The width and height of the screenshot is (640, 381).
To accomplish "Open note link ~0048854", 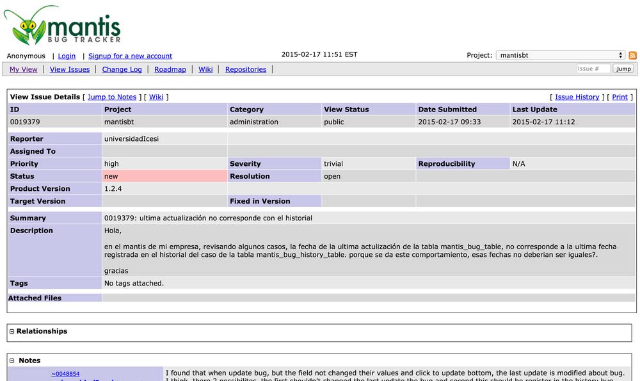I will click(65, 374).
